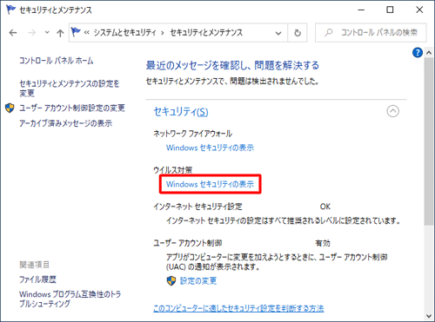Minimize the セキュリティとメンテナンス window
The image size is (435, 322).
click(361, 10)
